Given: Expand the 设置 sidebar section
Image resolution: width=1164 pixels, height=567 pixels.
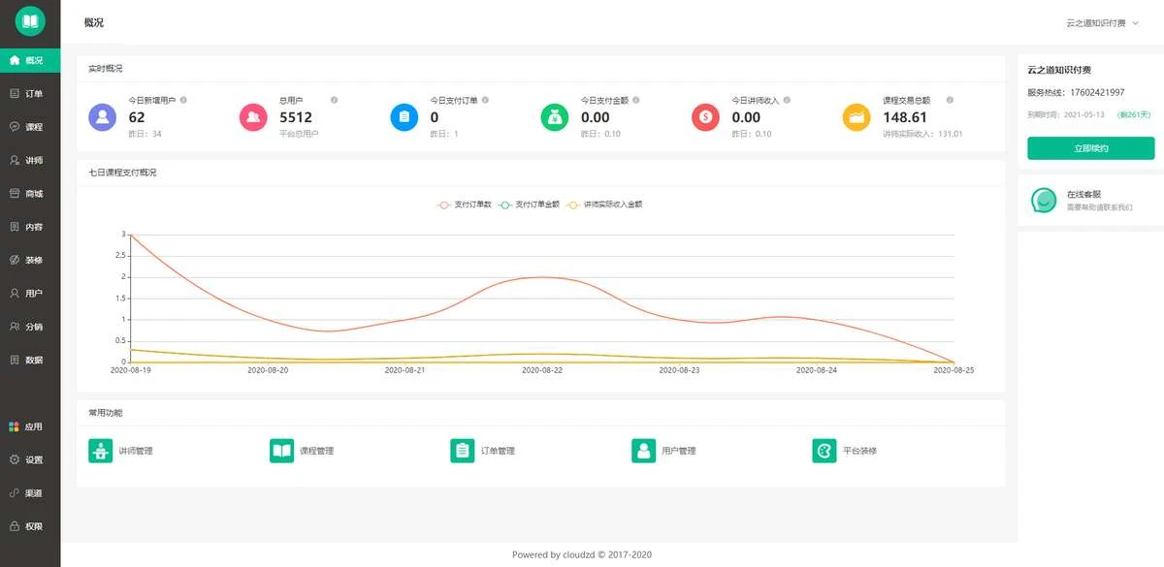Looking at the screenshot, I should [x=30, y=459].
